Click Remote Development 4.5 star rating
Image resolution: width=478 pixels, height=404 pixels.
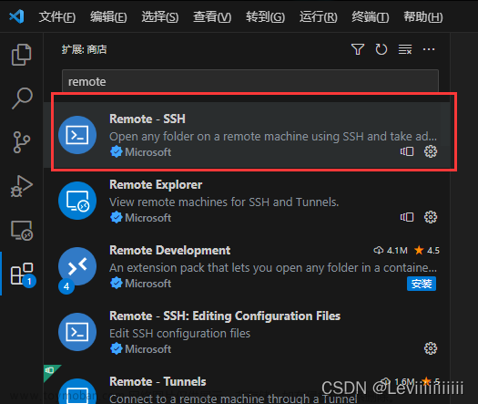tap(427, 251)
